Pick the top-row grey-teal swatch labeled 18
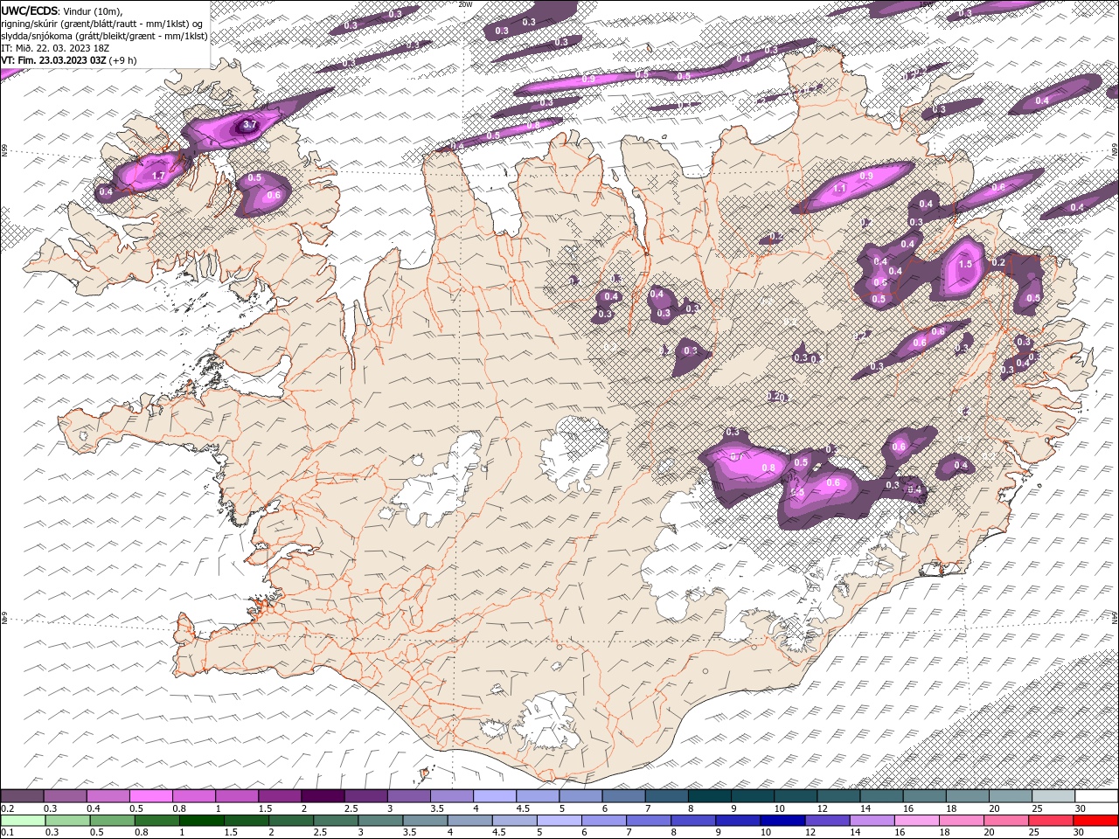The width and height of the screenshot is (1119, 839). [966, 796]
